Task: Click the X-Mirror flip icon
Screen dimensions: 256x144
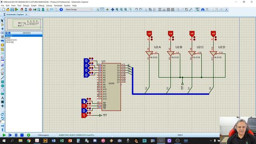Action: click(x=2, y=126)
